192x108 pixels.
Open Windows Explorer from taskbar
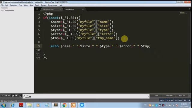tap(29, 105)
